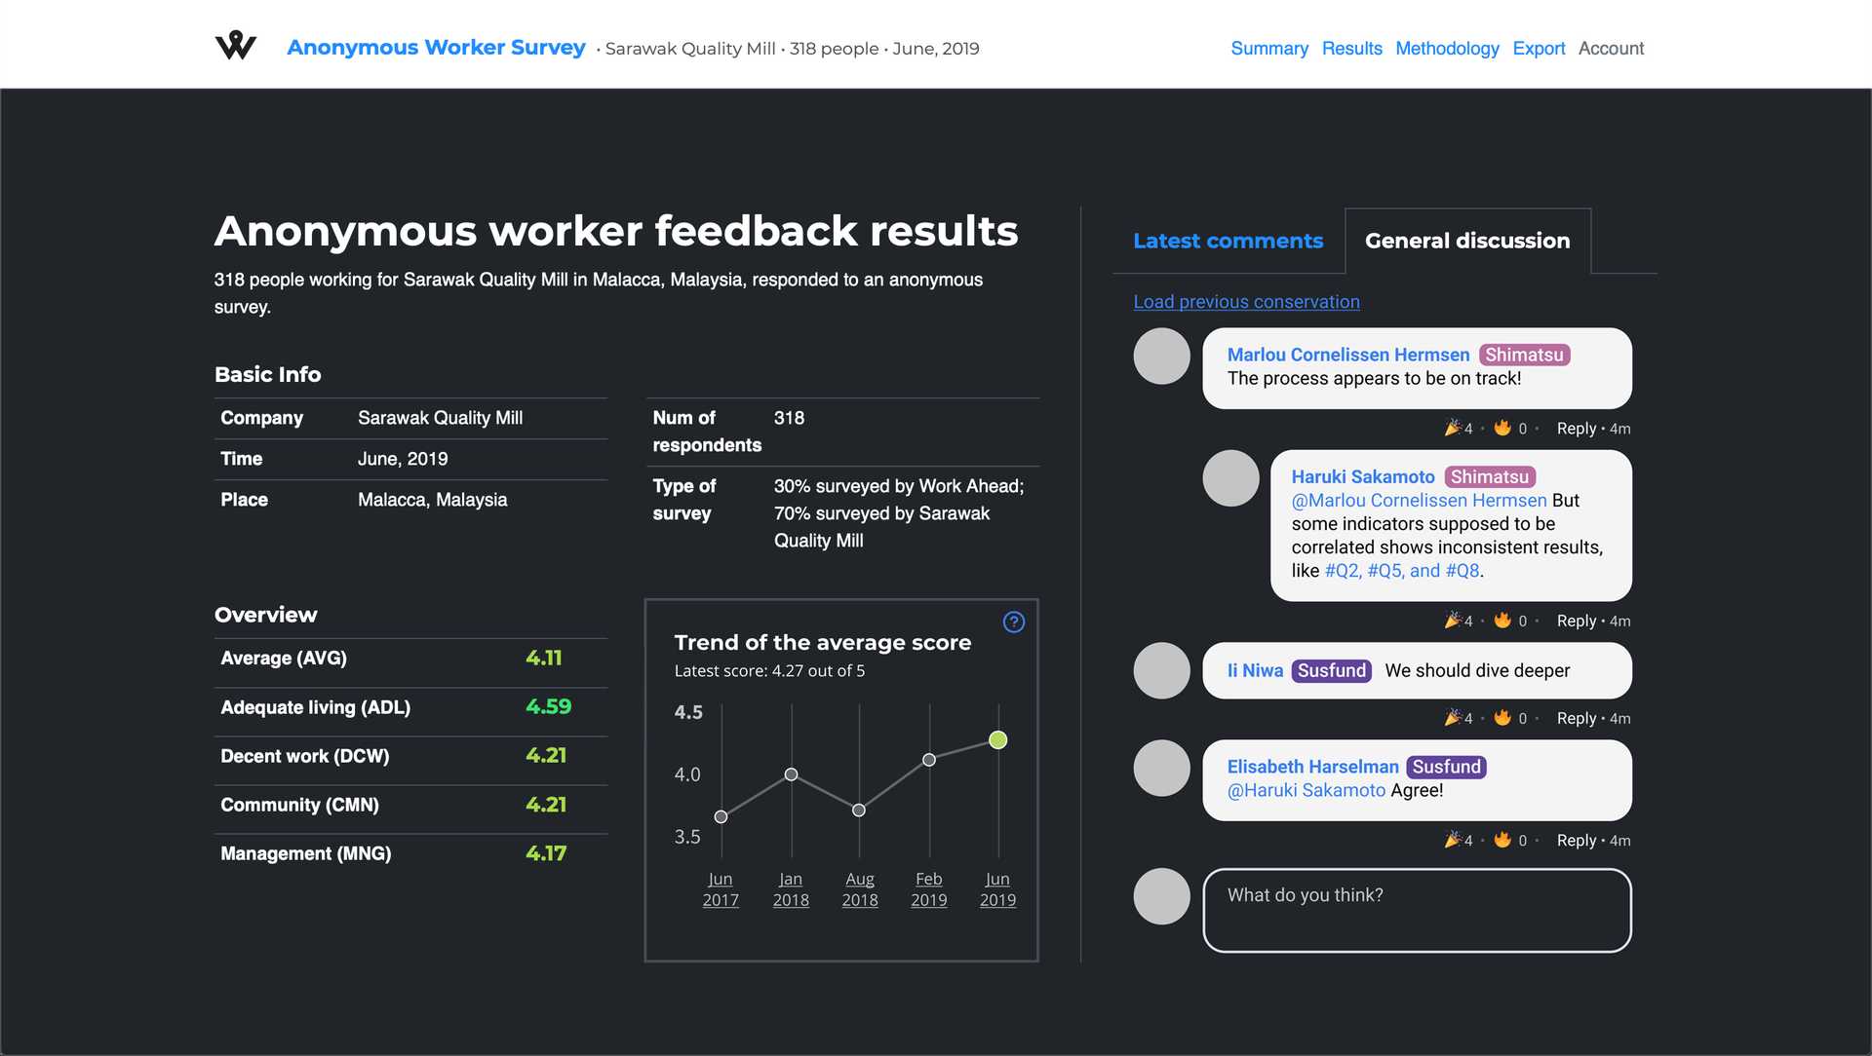Open the Methodology navigation link
This screenshot has width=1872, height=1056.
1447,49
